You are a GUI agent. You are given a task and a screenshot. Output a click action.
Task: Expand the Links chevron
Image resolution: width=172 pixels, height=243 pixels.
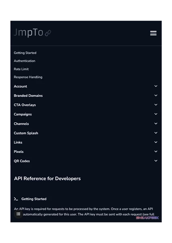tap(156, 142)
